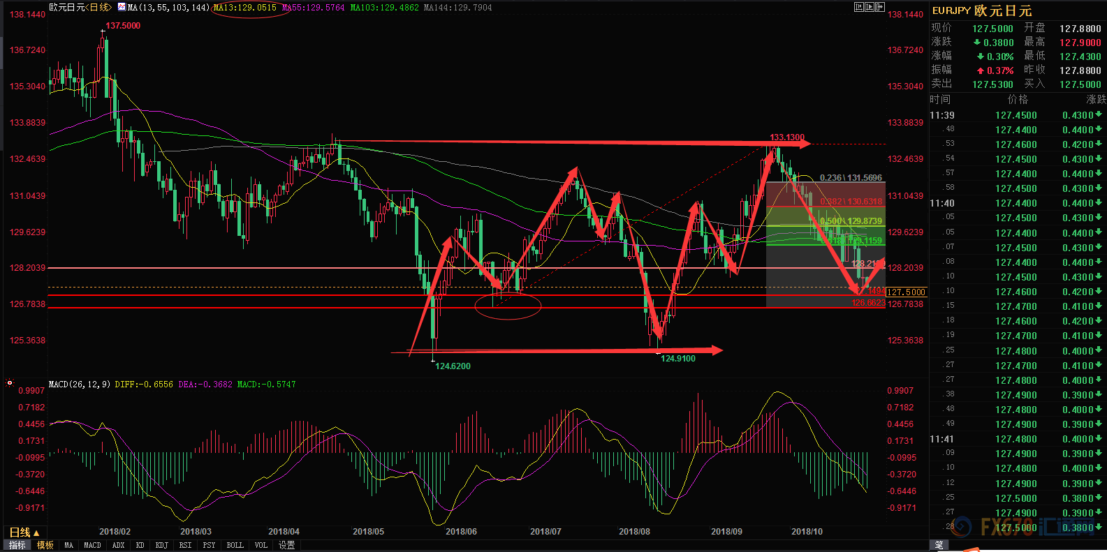This screenshot has height=552, width=1107.
Task: Click the 卖出 value 127.5300
Action: 992,84
